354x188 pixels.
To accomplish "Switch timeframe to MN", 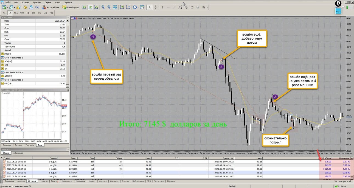I will pyautogui.click(x=51, y=13).
